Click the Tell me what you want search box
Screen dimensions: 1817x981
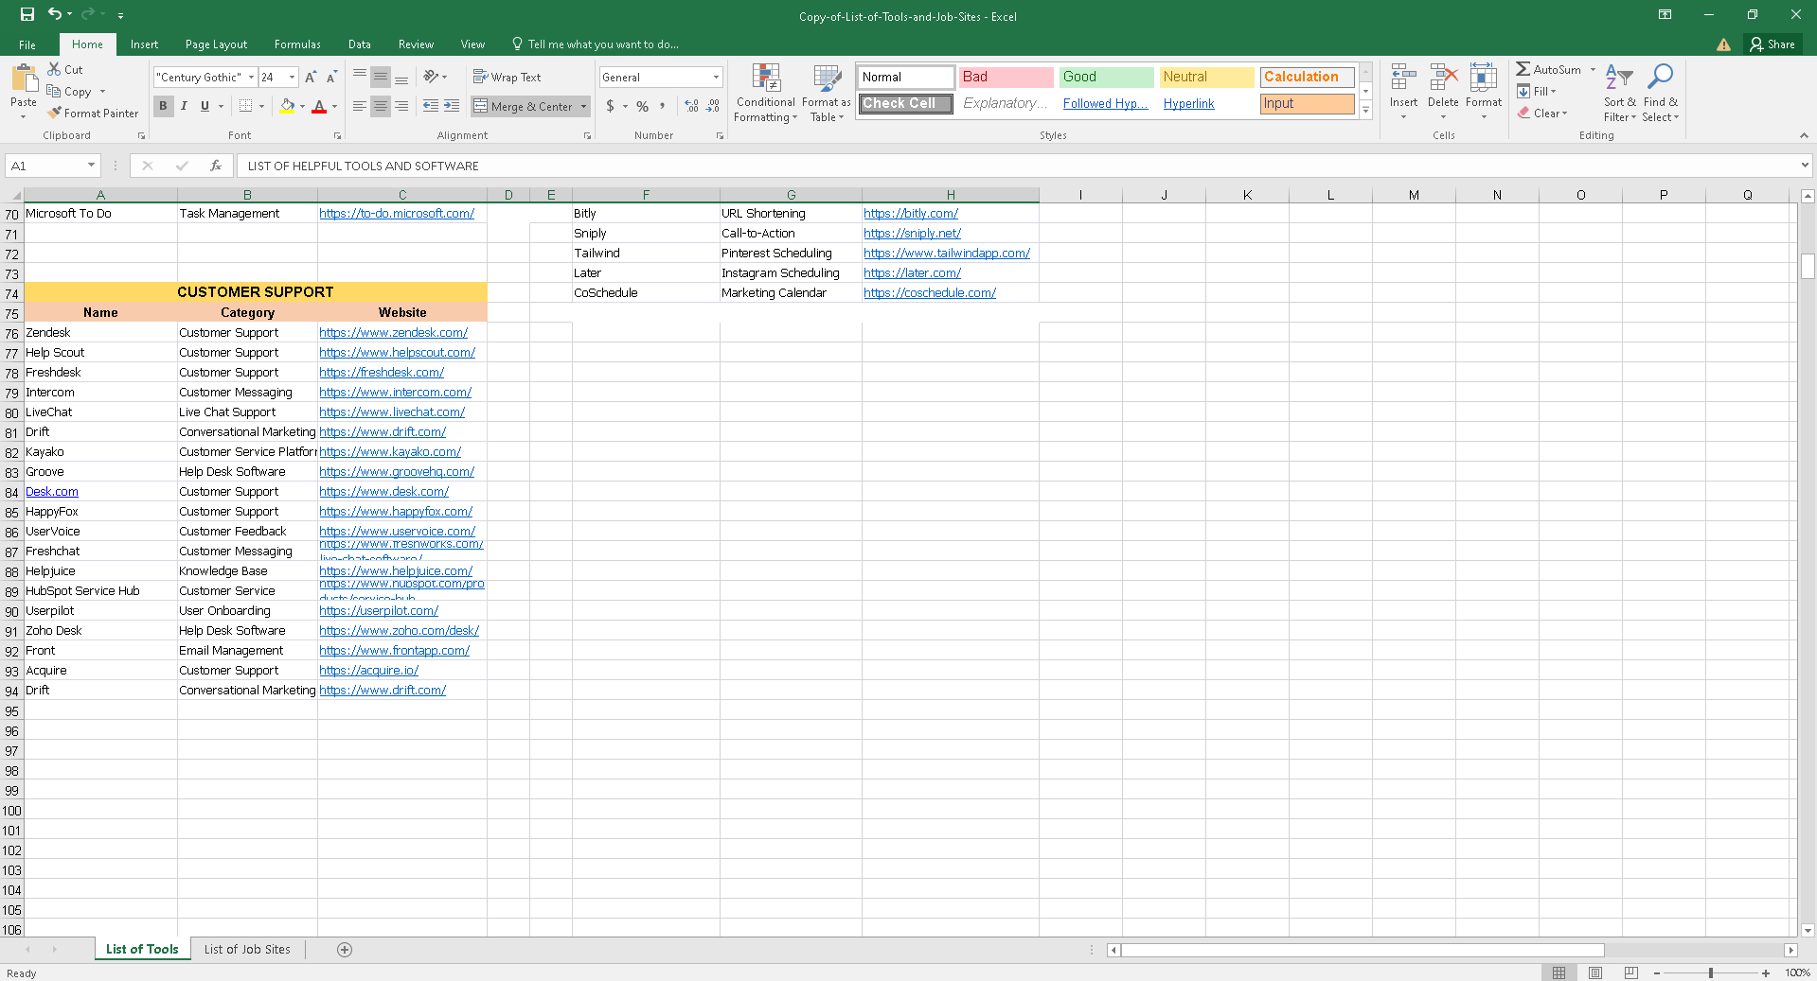click(x=595, y=44)
